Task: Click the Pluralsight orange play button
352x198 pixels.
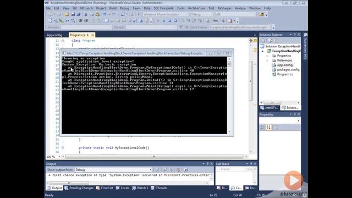Action: click(293, 180)
